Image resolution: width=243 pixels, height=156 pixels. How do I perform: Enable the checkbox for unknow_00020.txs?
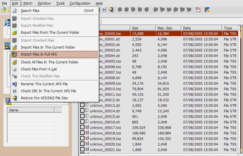[82, 144]
